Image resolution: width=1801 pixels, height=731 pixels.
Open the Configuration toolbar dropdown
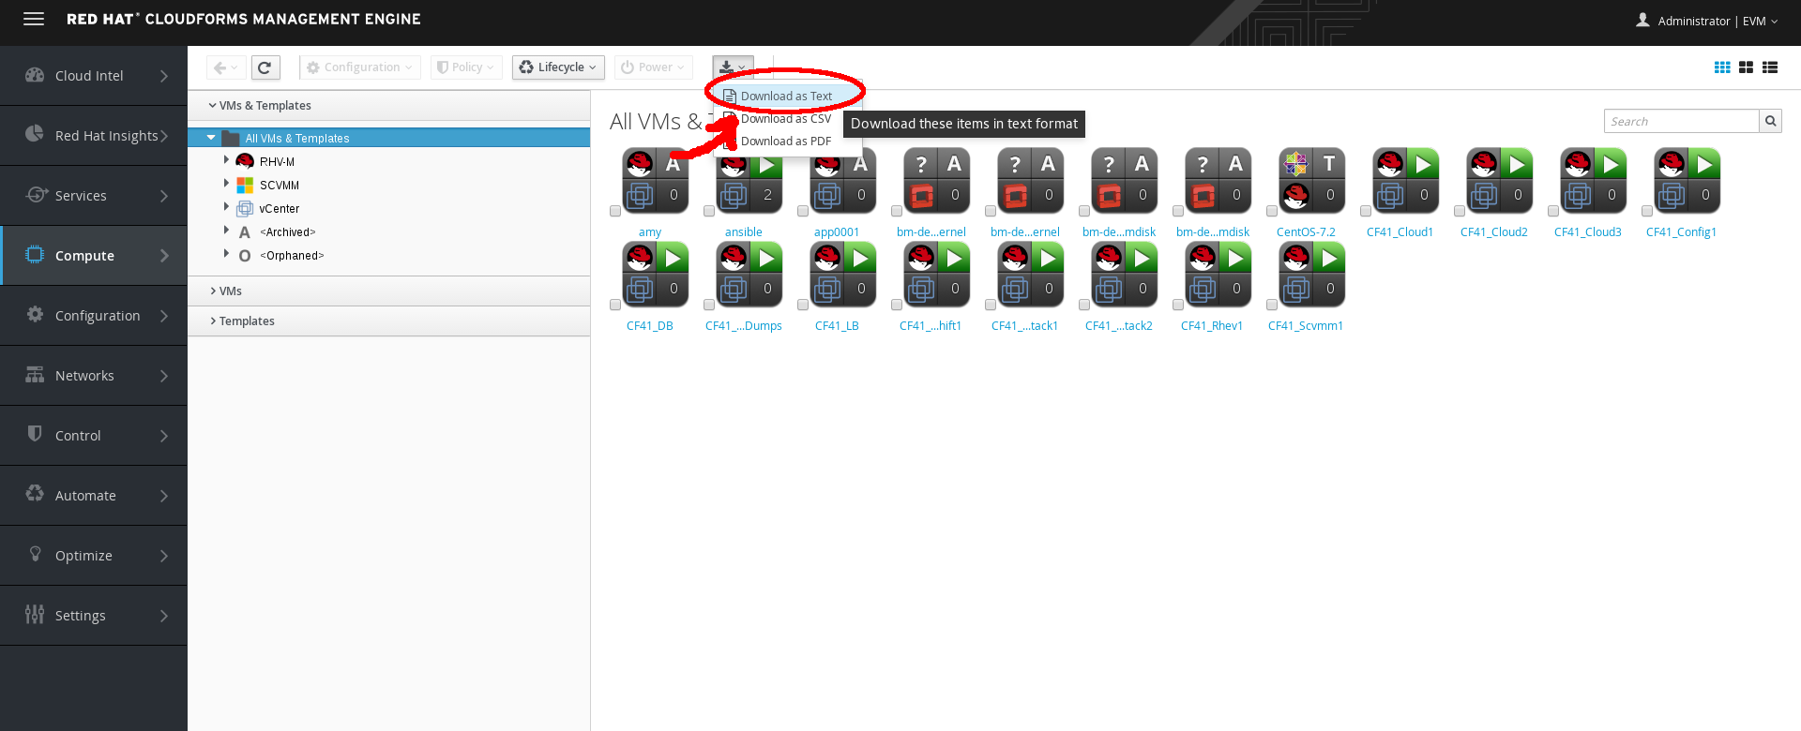pyautogui.click(x=360, y=67)
